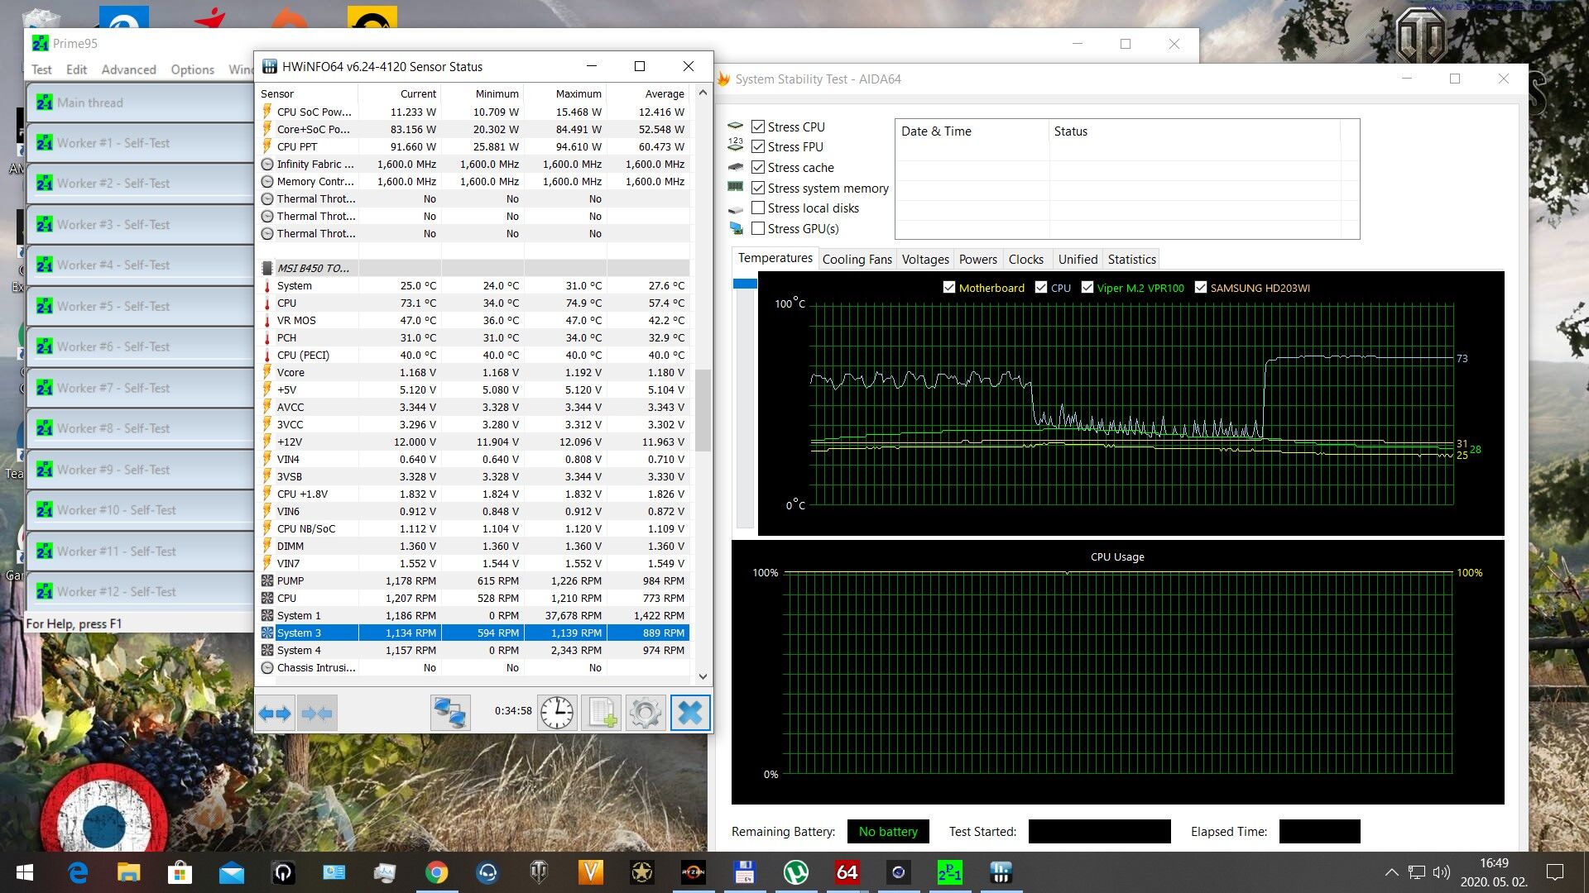
Task: Click the HWiNFO collapse arrows icon
Action: [x=316, y=714]
